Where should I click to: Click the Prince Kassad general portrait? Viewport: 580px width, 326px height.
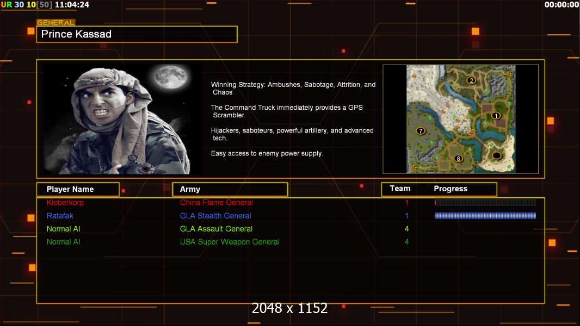pos(123,119)
